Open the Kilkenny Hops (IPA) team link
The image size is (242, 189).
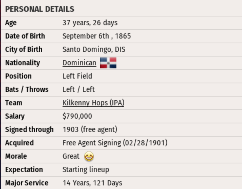tap(93, 103)
